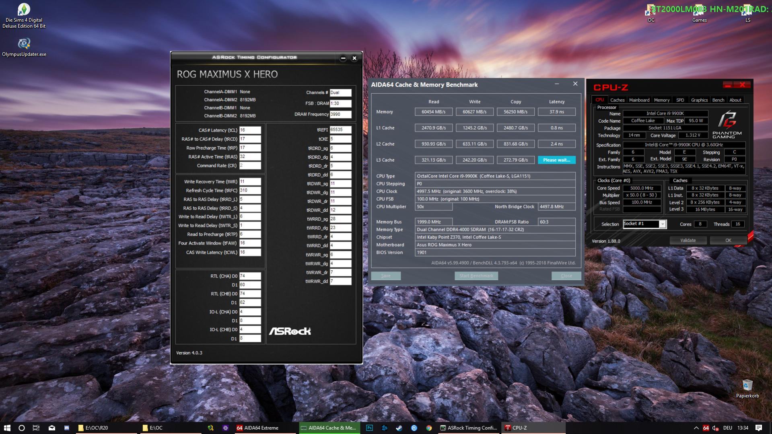Open the Graphics tab in CPU-Z
This screenshot has width=772, height=434.
click(699, 100)
